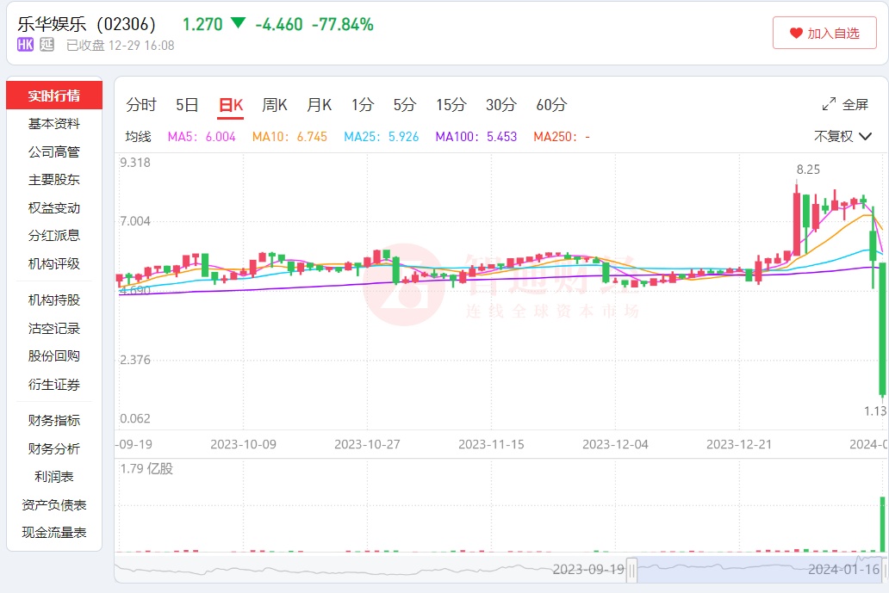
Task: Click the green down triangle price indicator
Action: click(x=238, y=23)
